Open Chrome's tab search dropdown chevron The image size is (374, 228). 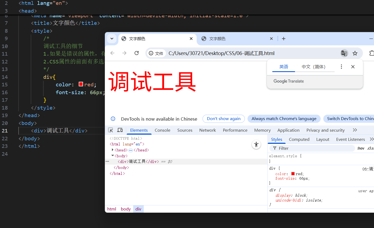(112, 39)
